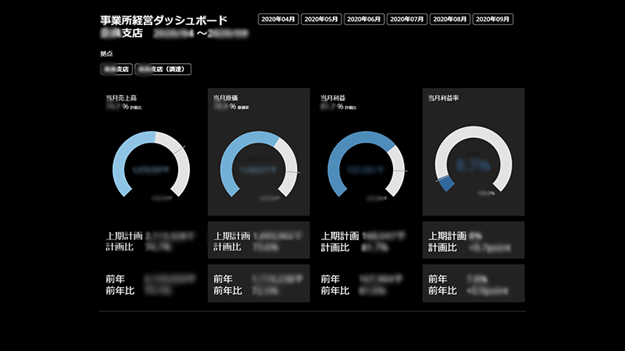Select the 支店（調達） location filter

[x=163, y=69]
